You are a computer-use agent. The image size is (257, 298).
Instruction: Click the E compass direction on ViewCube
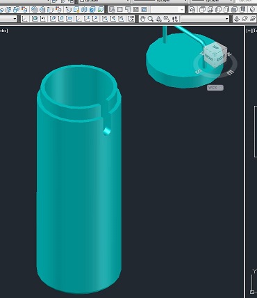pos(230,73)
